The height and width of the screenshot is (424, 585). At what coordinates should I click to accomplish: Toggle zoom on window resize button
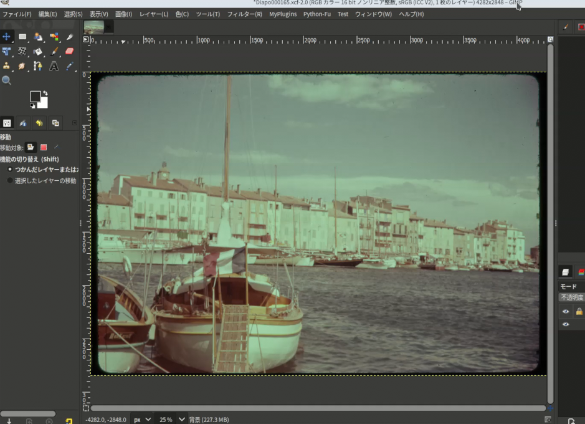pyautogui.click(x=550, y=39)
